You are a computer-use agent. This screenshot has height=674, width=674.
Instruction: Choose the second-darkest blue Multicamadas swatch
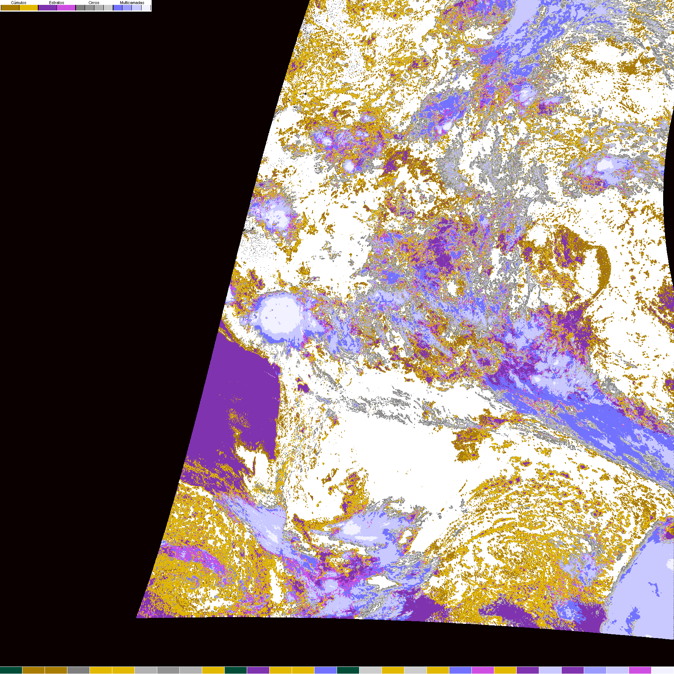tap(127, 7)
